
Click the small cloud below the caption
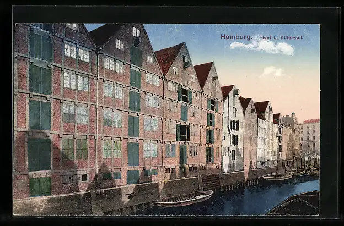click(272, 71)
